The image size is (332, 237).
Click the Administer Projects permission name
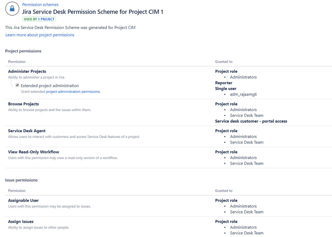27,71
